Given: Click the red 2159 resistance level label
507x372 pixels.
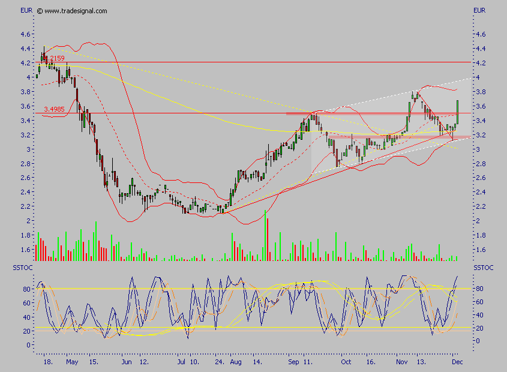Looking at the screenshot, I should pos(57,58).
